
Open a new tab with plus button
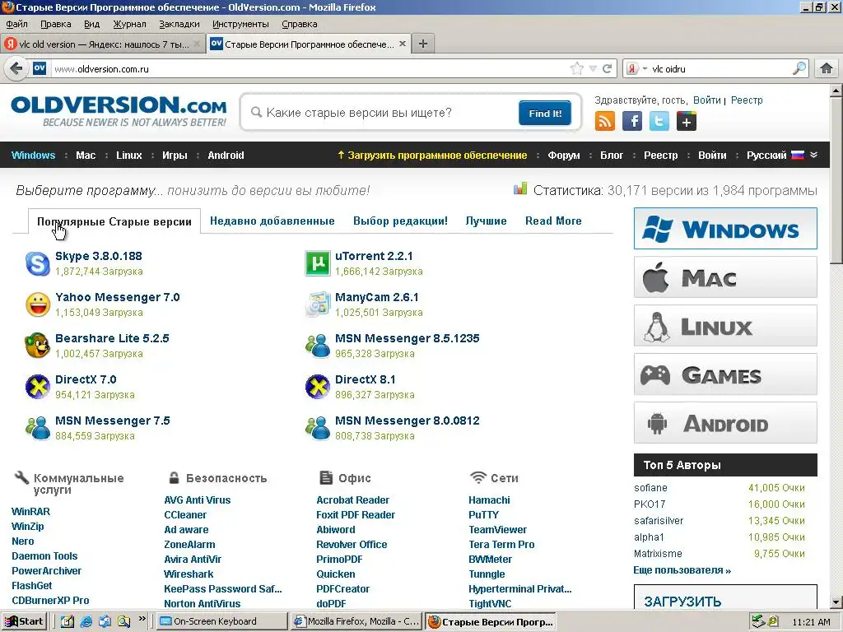423,44
